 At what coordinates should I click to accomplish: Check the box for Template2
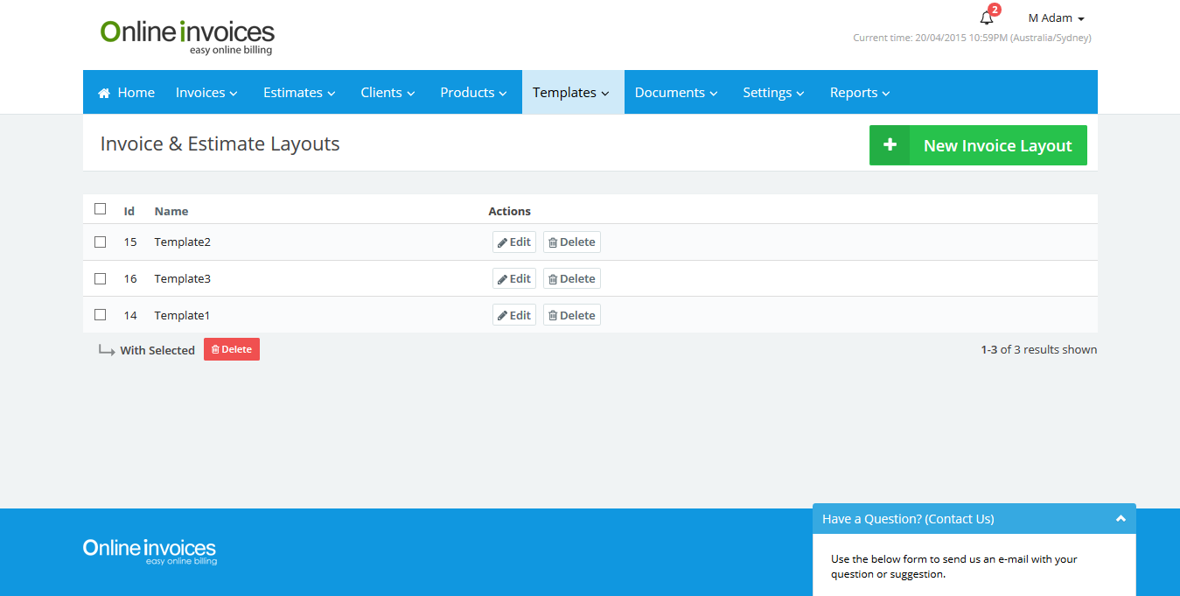tap(101, 242)
